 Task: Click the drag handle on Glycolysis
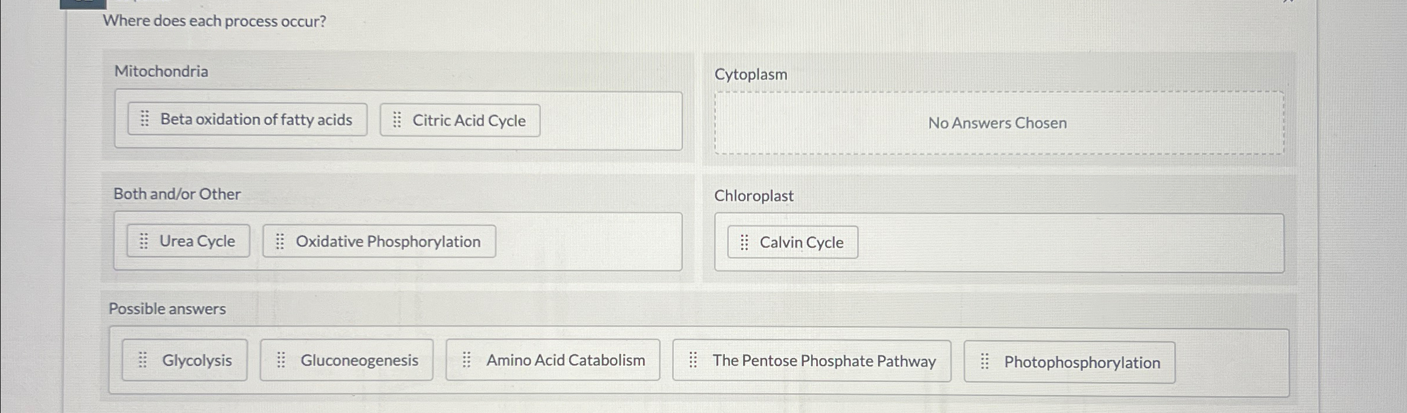(x=143, y=360)
